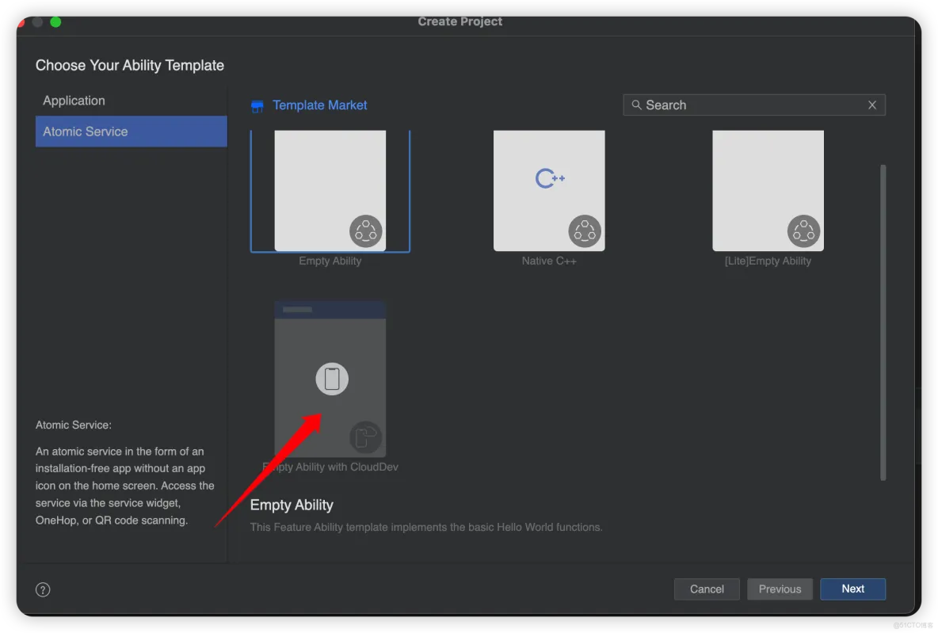The height and width of the screenshot is (633, 938).
Task: Select the Atomic Service category
Action: coord(131,132)
